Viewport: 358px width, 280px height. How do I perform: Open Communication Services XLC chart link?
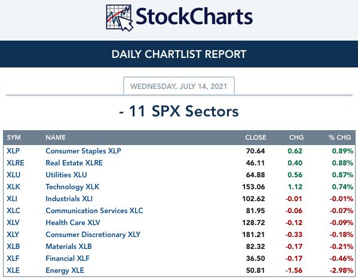(x=94, y=211)
